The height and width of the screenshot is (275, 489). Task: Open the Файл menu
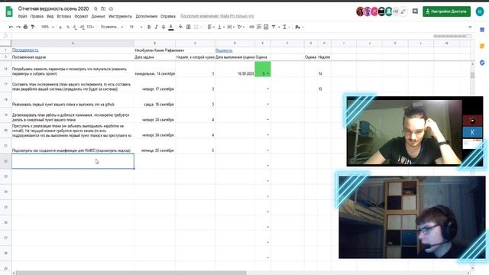[x=22, y=16]
